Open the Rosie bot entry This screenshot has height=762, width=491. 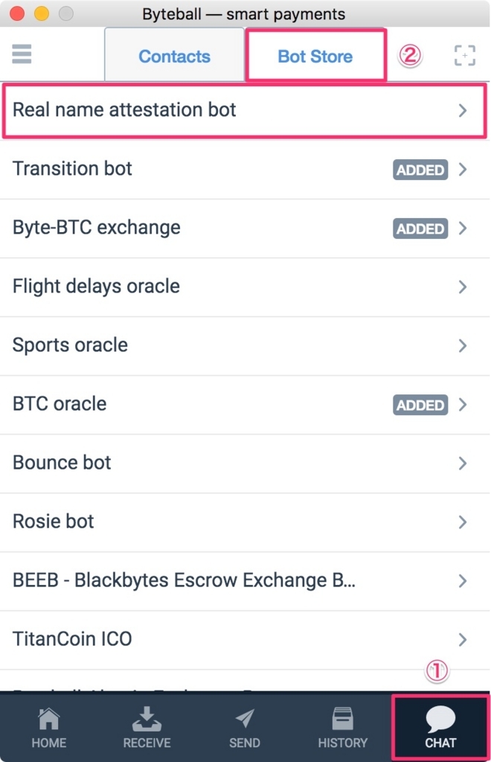point(245,522)
